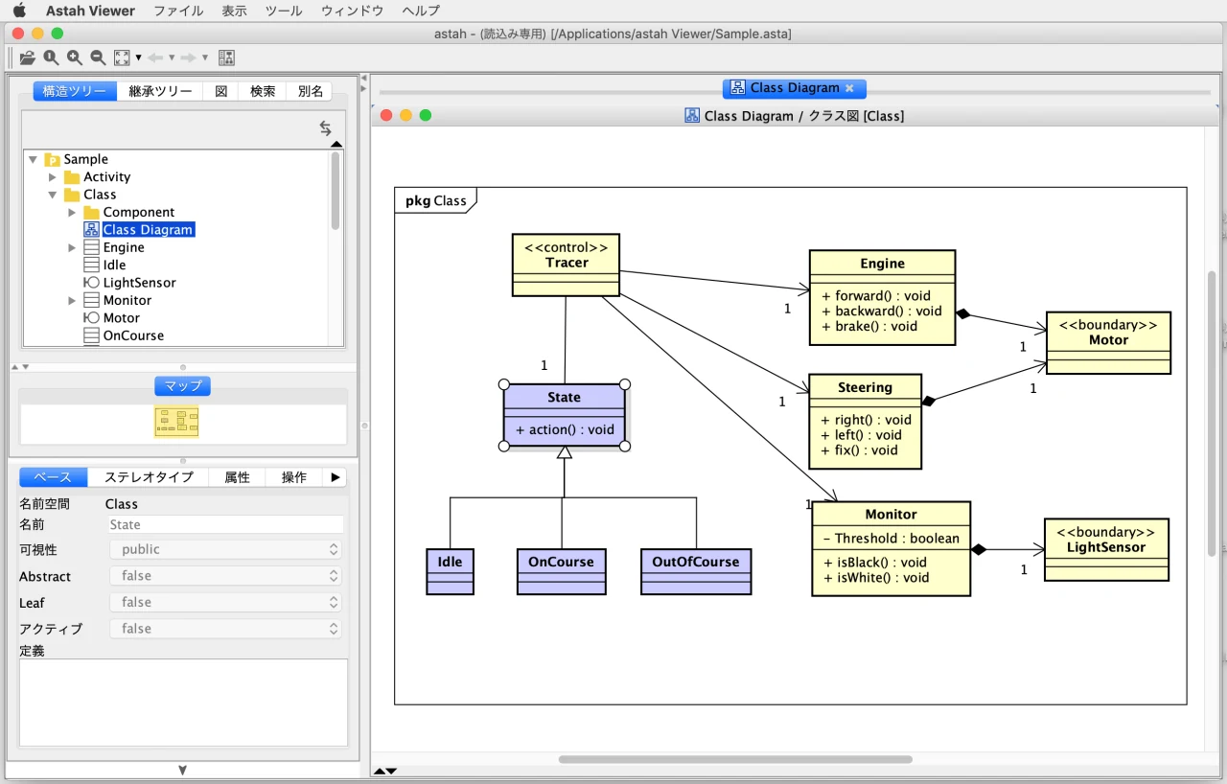Collapse the Class folder
This screenshot has height=784, width=1227.
click(53, 195)
